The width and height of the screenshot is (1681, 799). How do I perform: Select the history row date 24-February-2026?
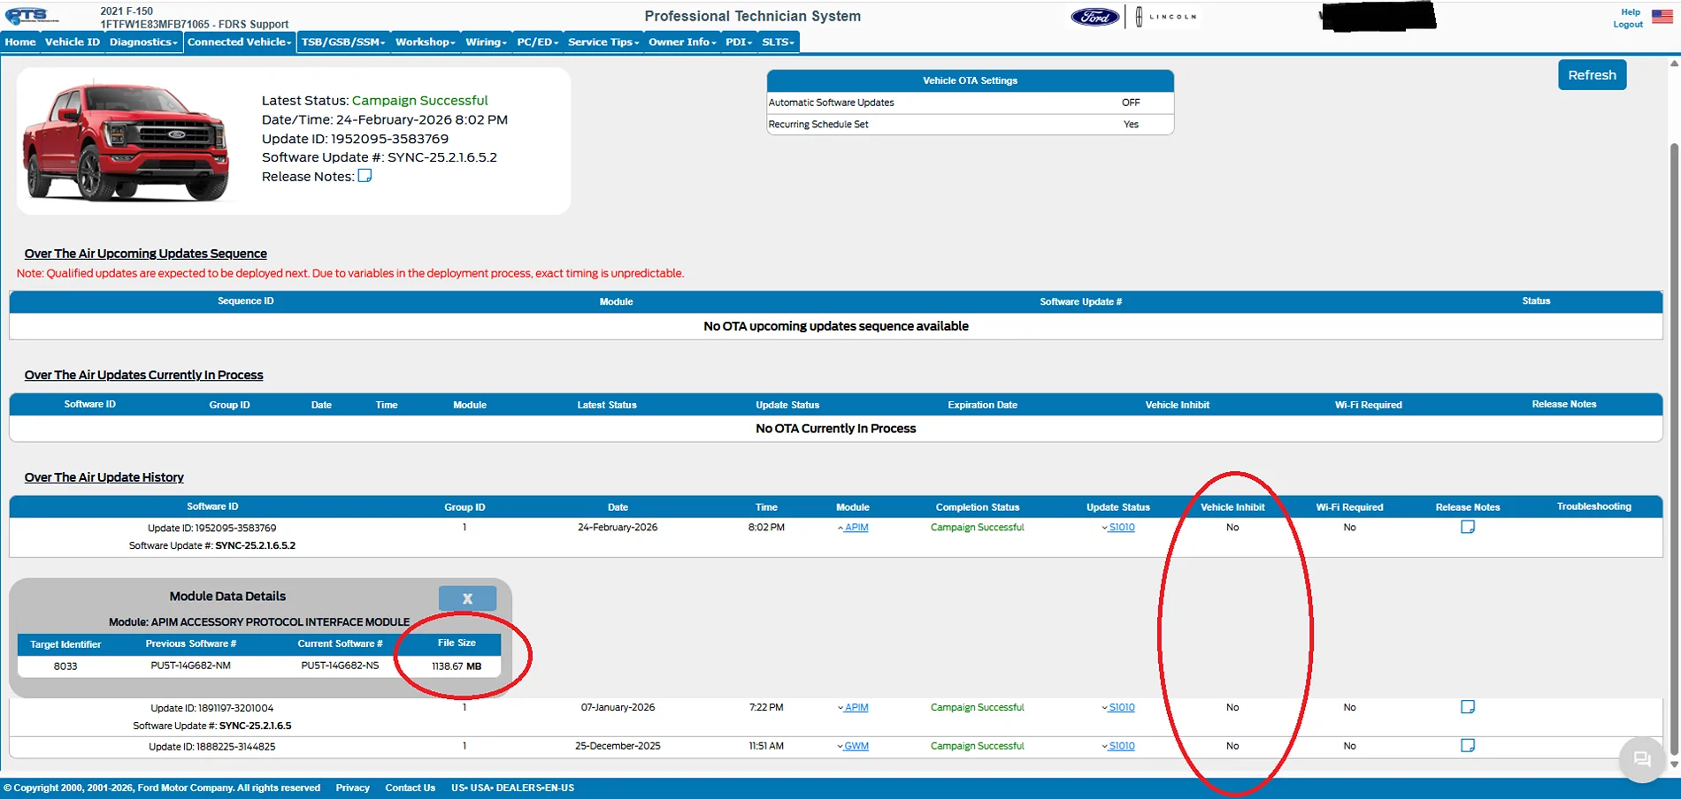pyautogui.click(x=618, y=528)
